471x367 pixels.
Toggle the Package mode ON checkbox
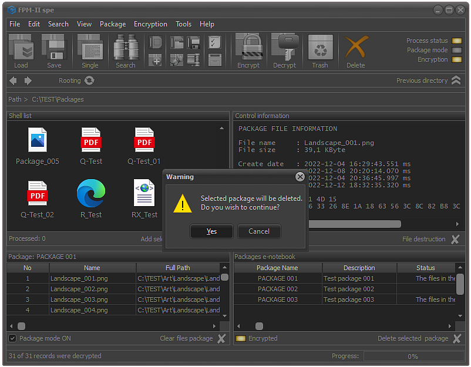pos(12,338)
